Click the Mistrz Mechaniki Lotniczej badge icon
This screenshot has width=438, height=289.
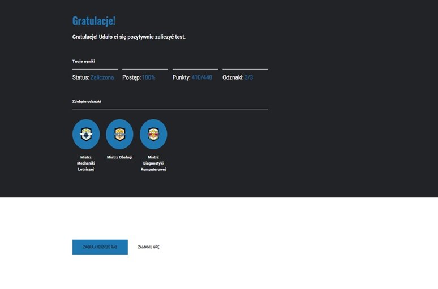86,134
